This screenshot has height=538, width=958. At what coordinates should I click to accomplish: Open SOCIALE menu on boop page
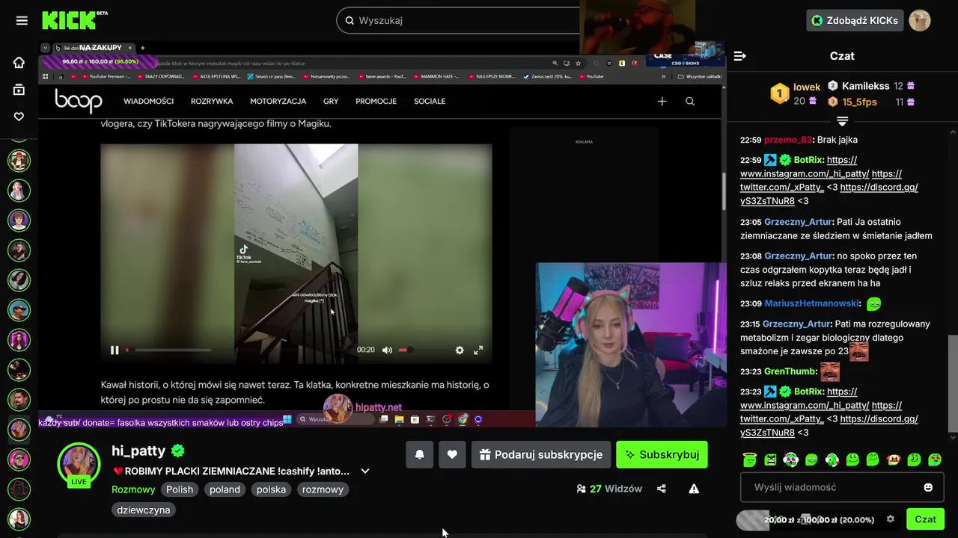(x=430, y=101)
